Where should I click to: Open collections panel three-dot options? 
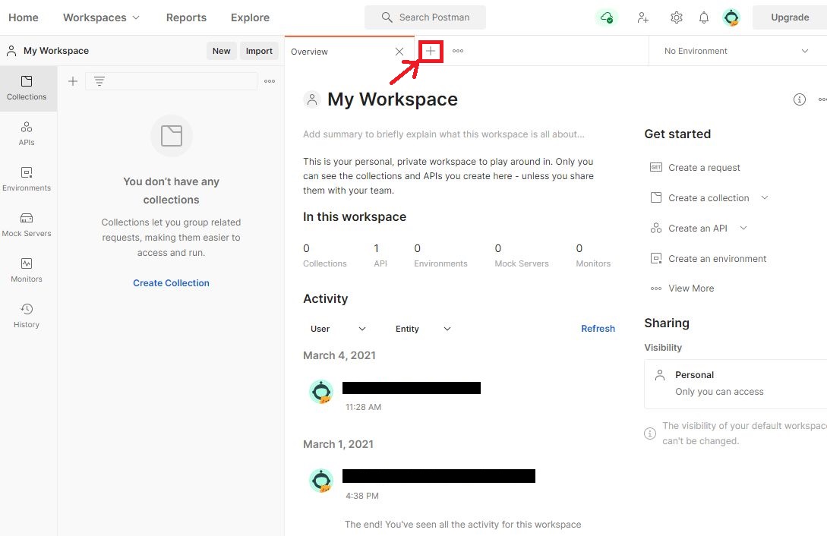pos(270,81)
